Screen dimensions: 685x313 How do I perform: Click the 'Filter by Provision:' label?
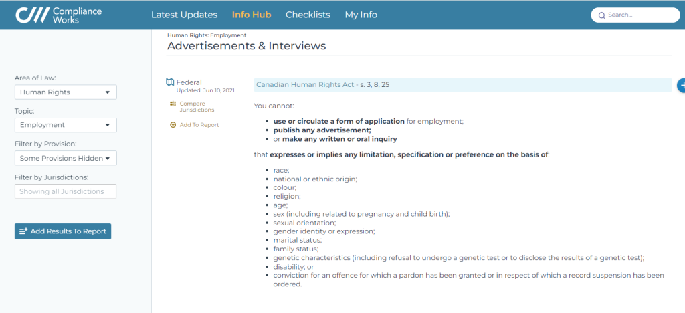tap(45, 144)
